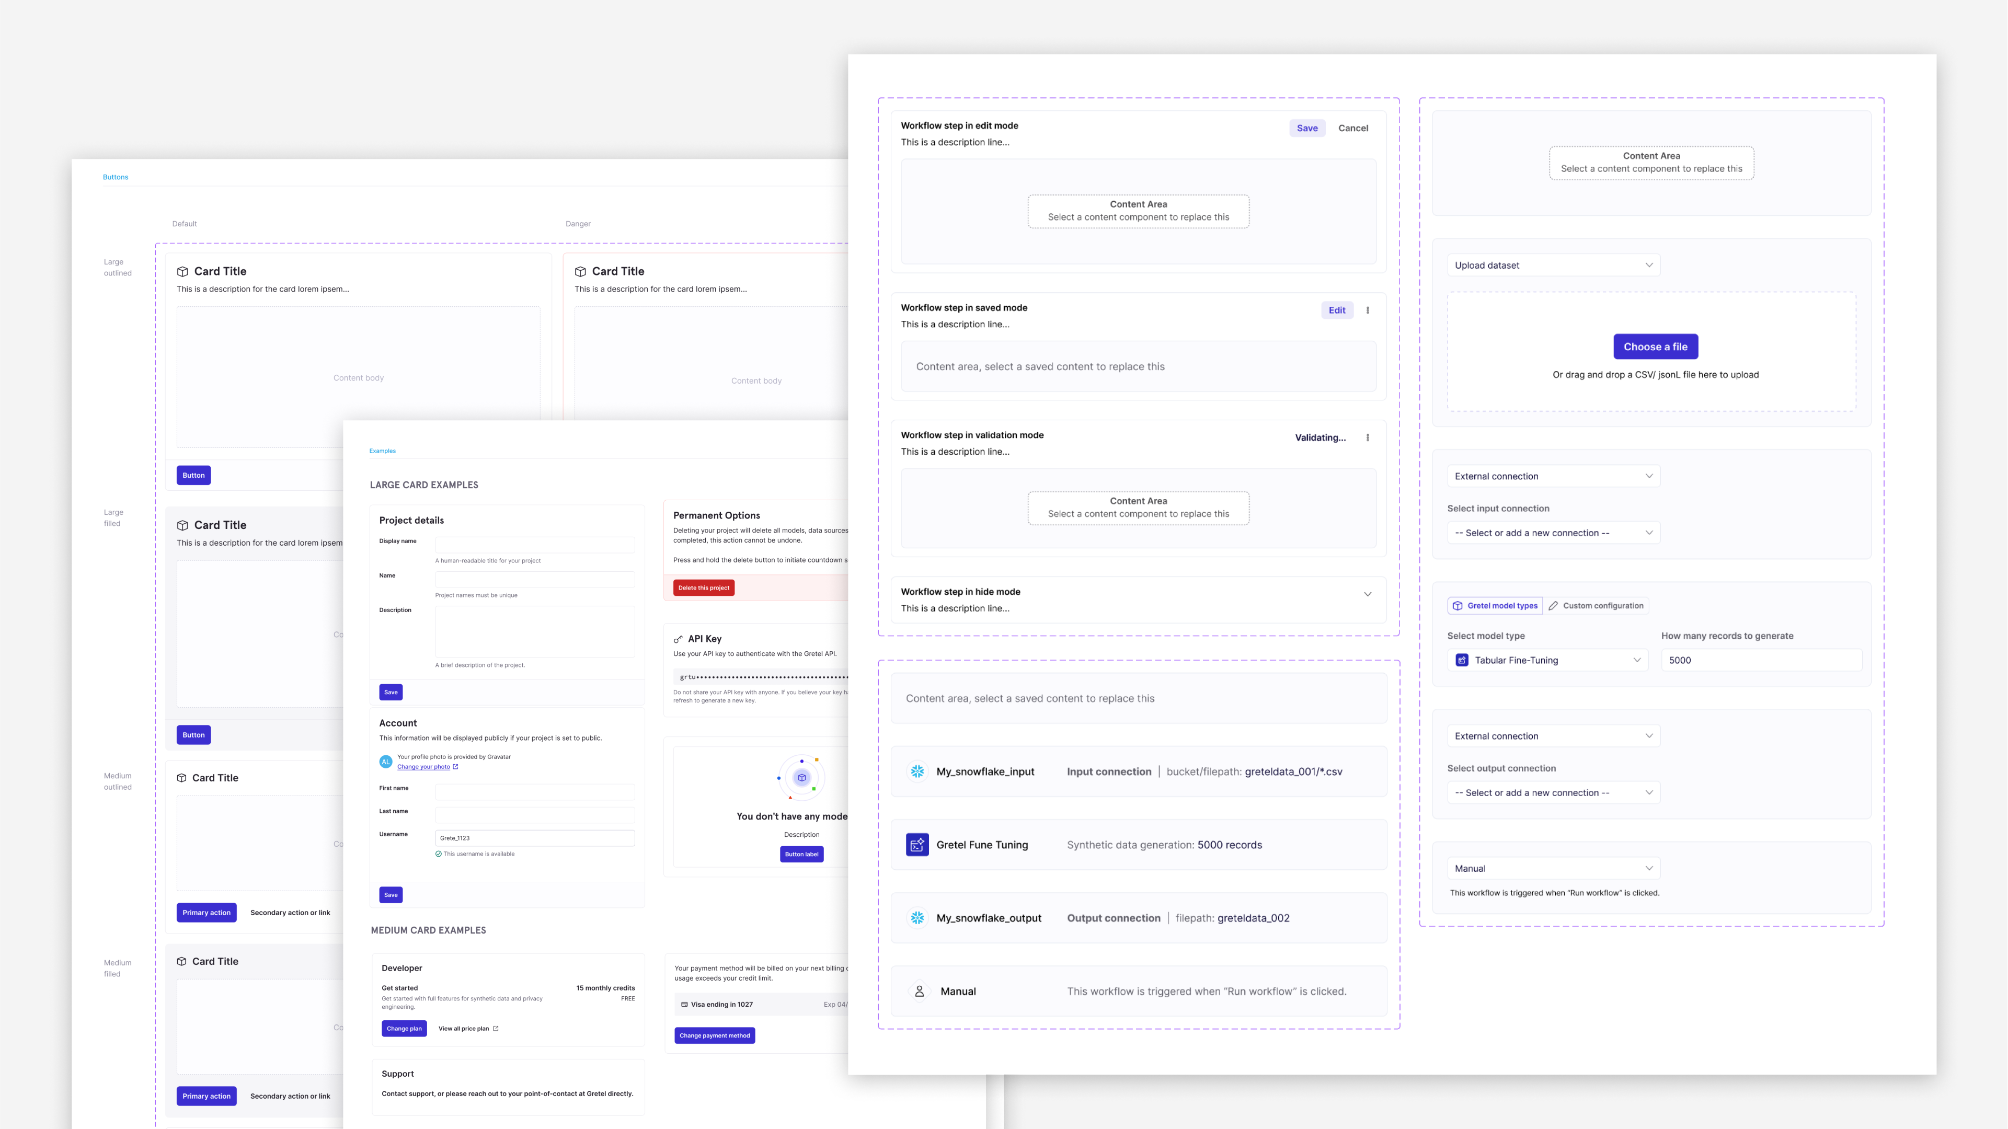Viewport: 2008px width, 1129px height.
Task: Click the Manual trigger person icon
Action: [919, 991]
